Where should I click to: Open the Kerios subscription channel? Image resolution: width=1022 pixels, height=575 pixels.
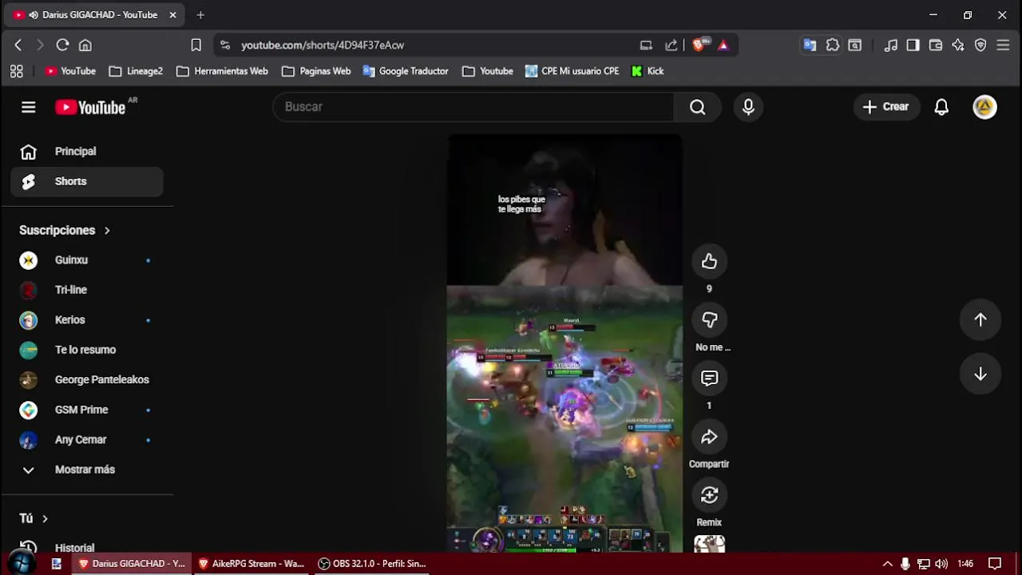tap(87, 320)
